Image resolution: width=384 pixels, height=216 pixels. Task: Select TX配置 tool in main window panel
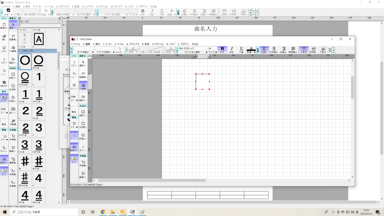[13, 122]
